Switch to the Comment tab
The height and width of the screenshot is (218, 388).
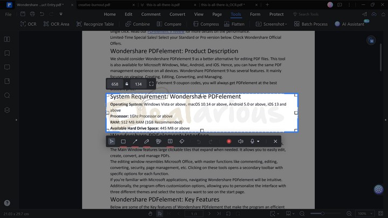(151, 15)
